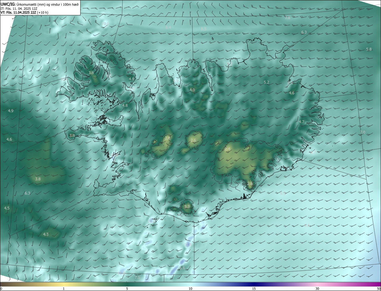
Task: Click the 4.3 value label over the sea
Action: [x=46, y=234]
